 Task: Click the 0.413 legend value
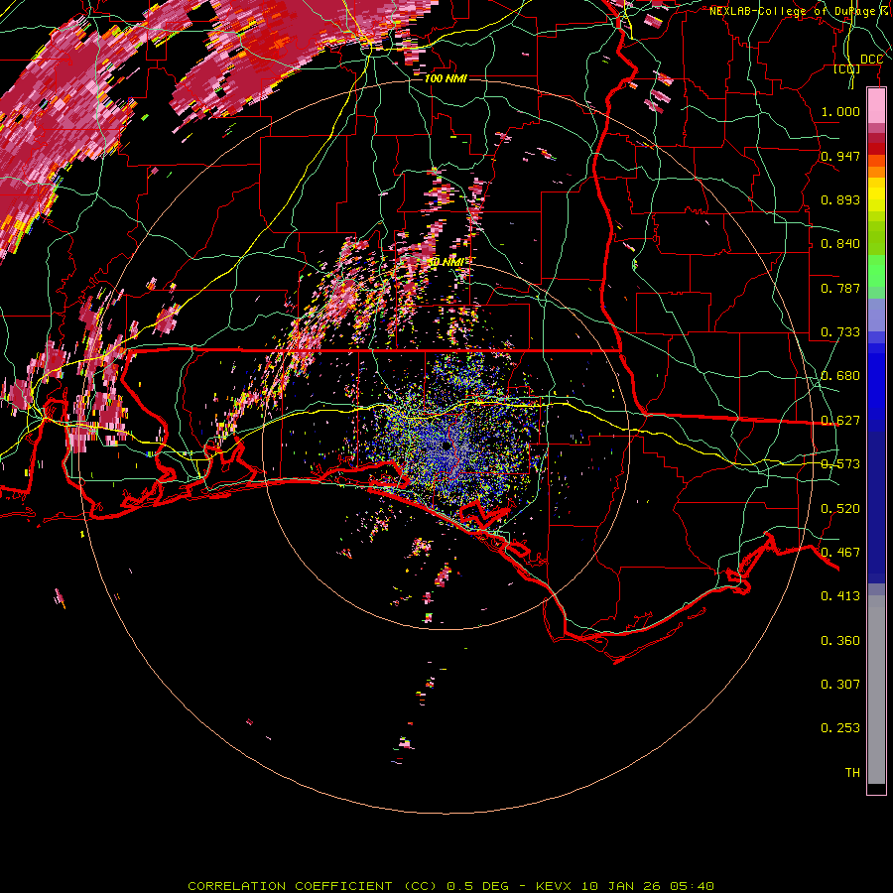click(x=840, y=596)
